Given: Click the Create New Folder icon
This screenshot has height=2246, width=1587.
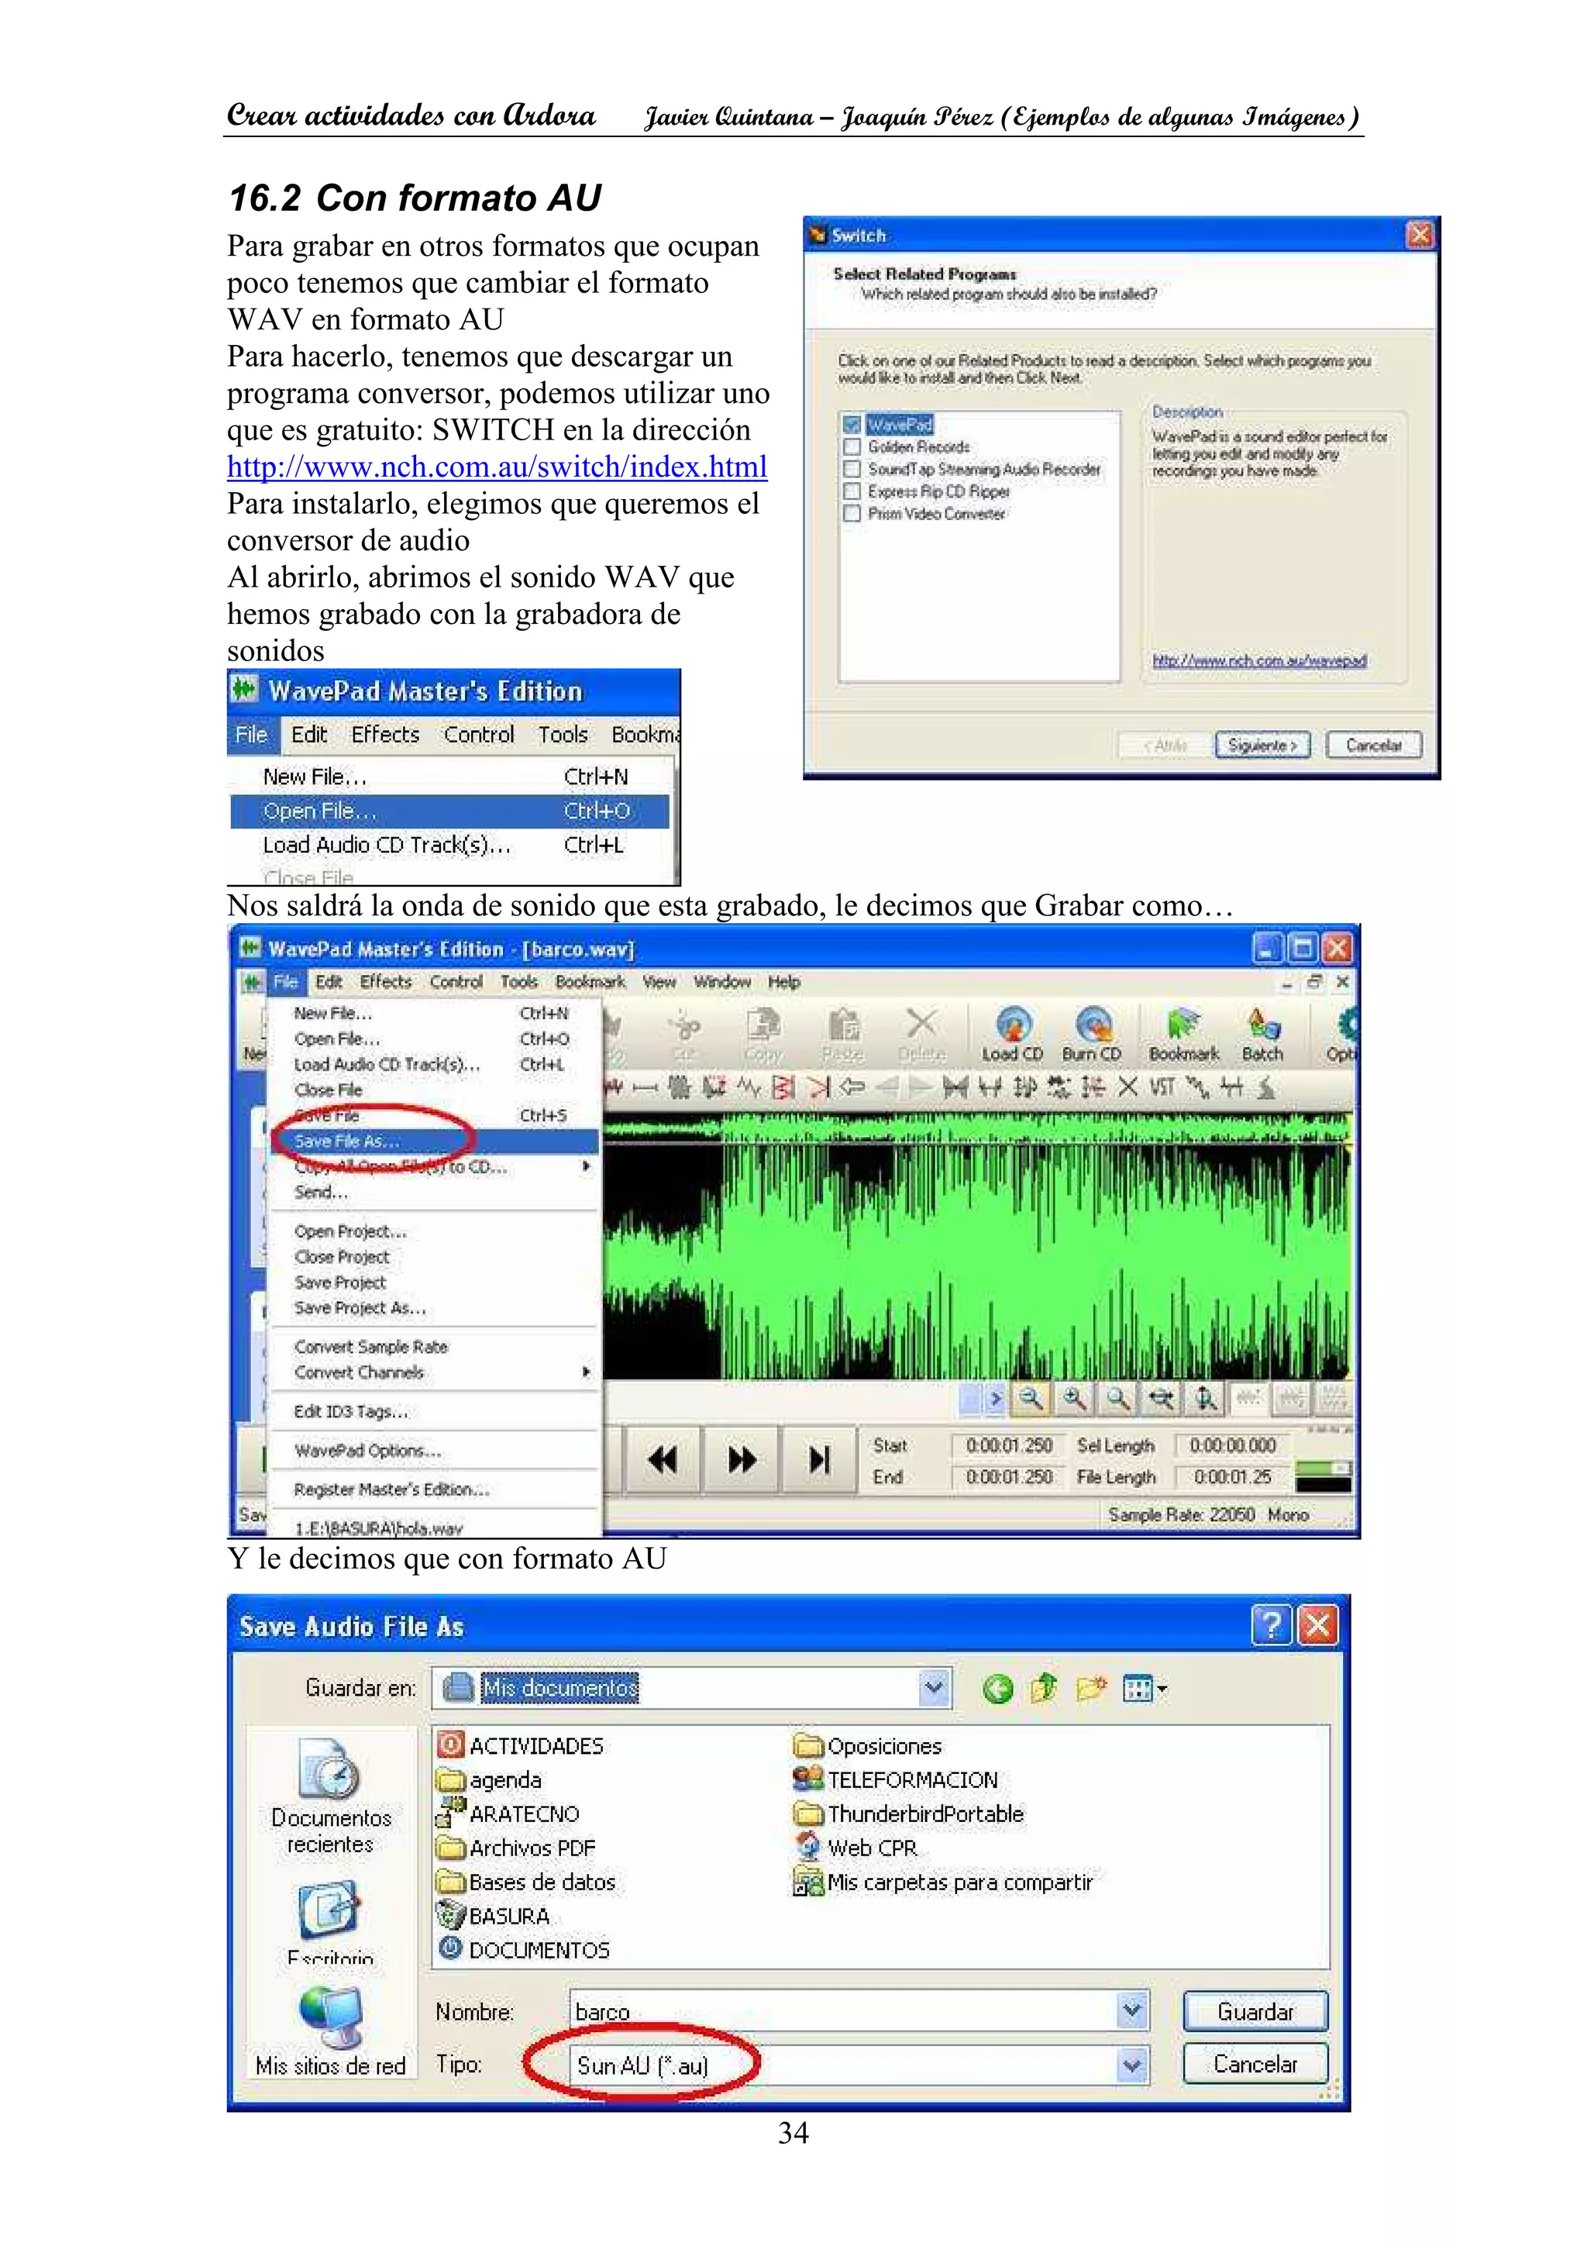Looking at the screenshot, I should pyautogui.click(x=1090, y=1690).
